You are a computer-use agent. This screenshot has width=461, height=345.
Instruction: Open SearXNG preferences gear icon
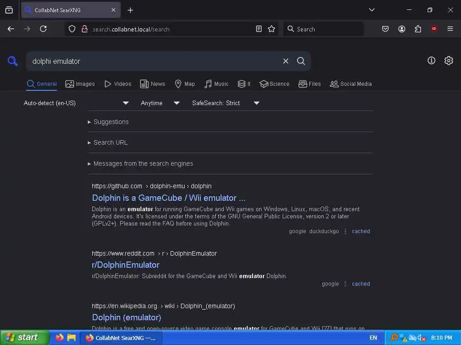click(x=448, y=61)
